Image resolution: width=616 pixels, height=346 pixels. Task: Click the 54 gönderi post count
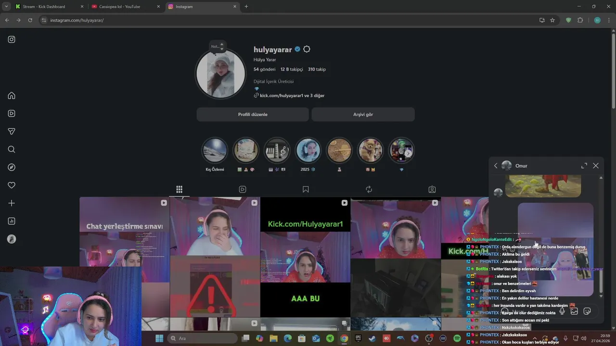pos(264,69)
